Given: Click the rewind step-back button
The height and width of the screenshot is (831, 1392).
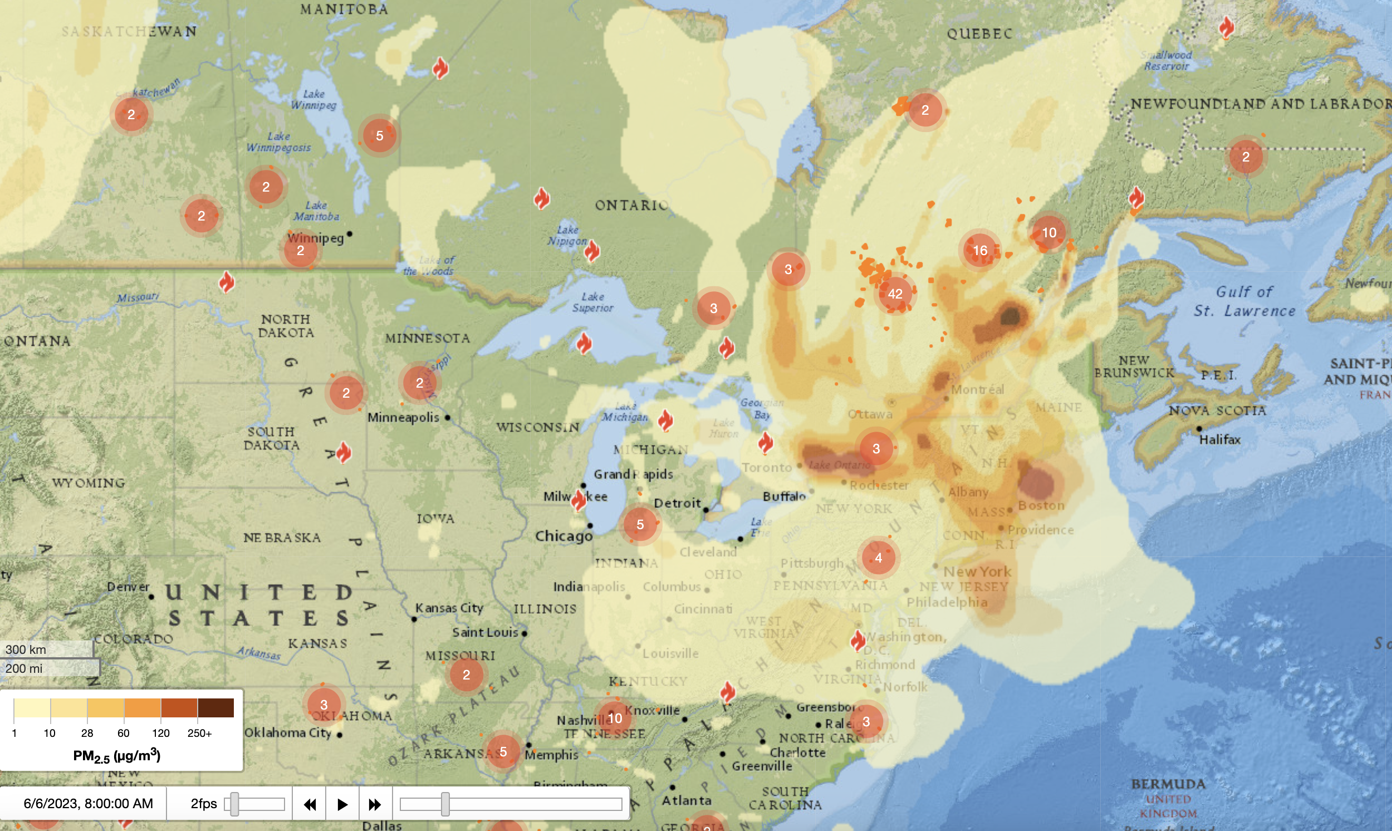Looking at the screenshot, I should [310, 804].
